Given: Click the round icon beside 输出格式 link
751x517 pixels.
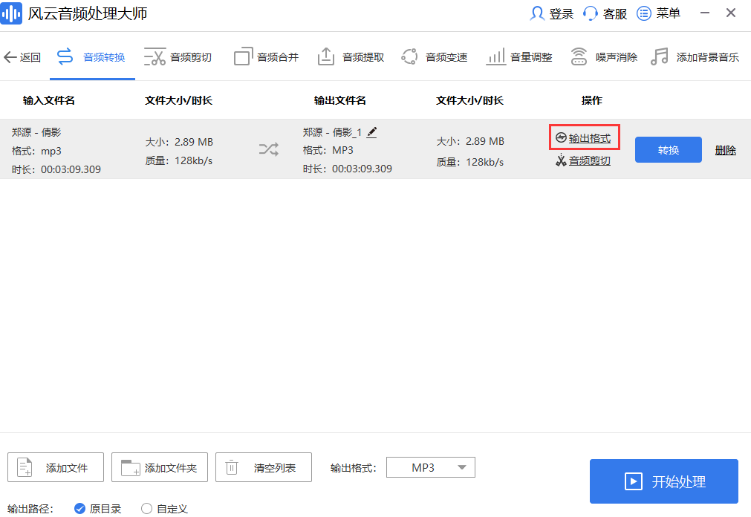Looking at the screenshot, I should (561, 138).
